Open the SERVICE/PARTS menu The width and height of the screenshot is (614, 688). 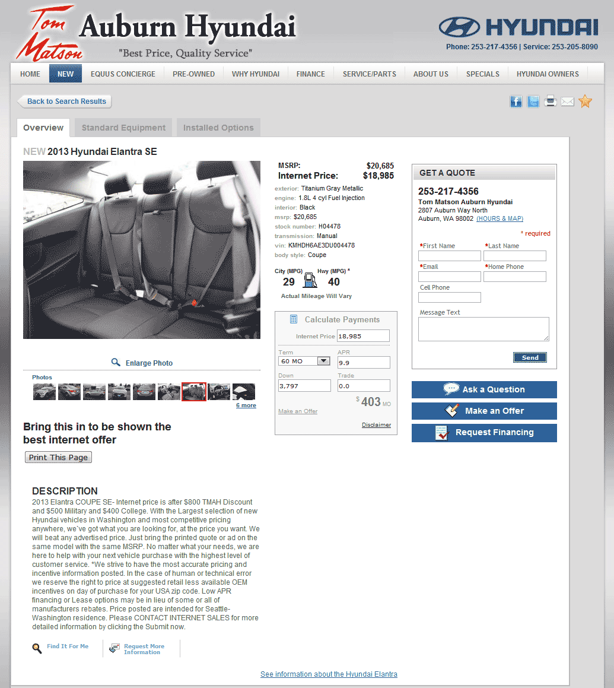369,74
